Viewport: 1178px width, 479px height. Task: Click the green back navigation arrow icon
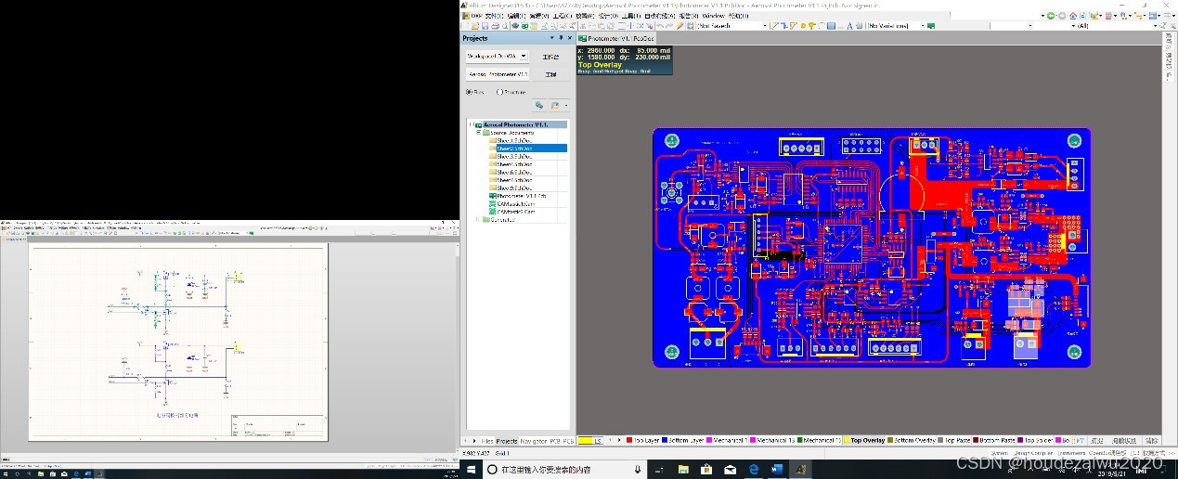[1051, 16]
